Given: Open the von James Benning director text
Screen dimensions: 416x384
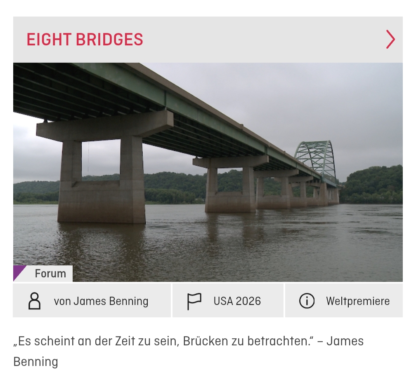Looking at the screenshot, I should [x=101, y=301].
